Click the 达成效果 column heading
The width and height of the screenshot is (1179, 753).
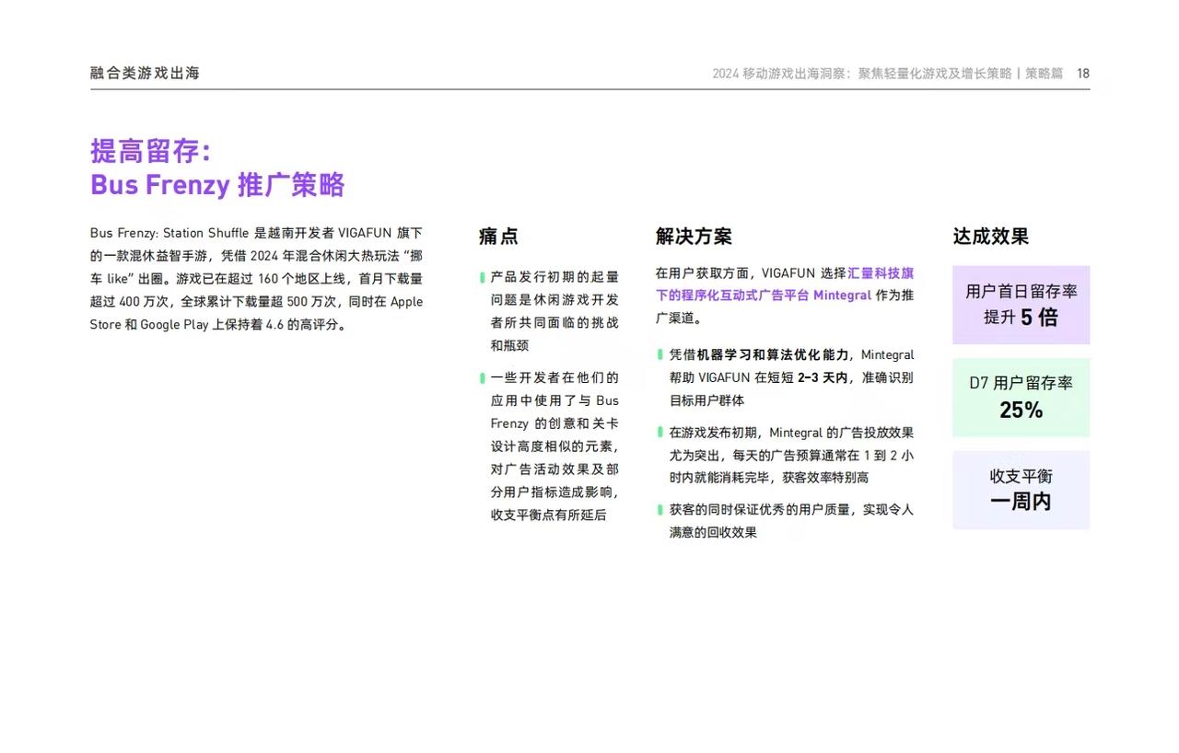990,237
